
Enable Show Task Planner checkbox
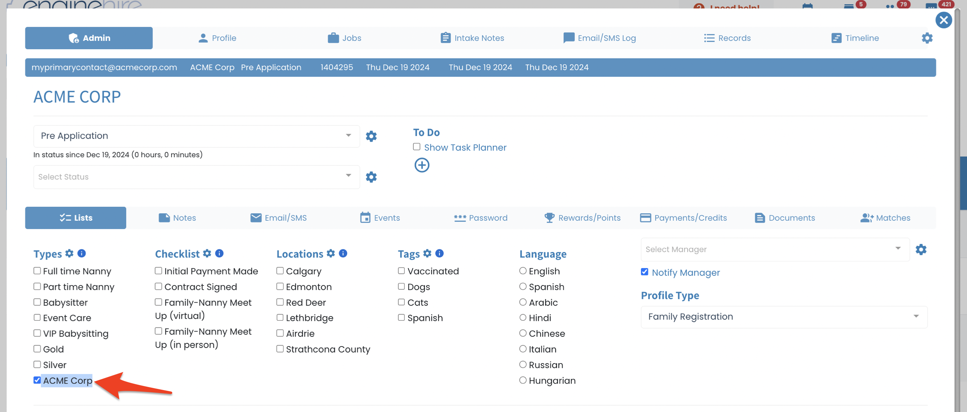point(416,147)
